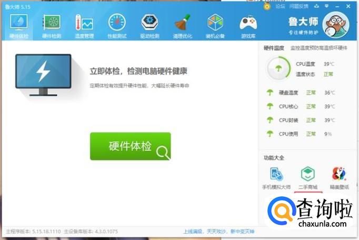The width and height of the screenshot is (359, 240).
Task: Launch 手机模拟大师 phone emulator
Action: (276, 178)
